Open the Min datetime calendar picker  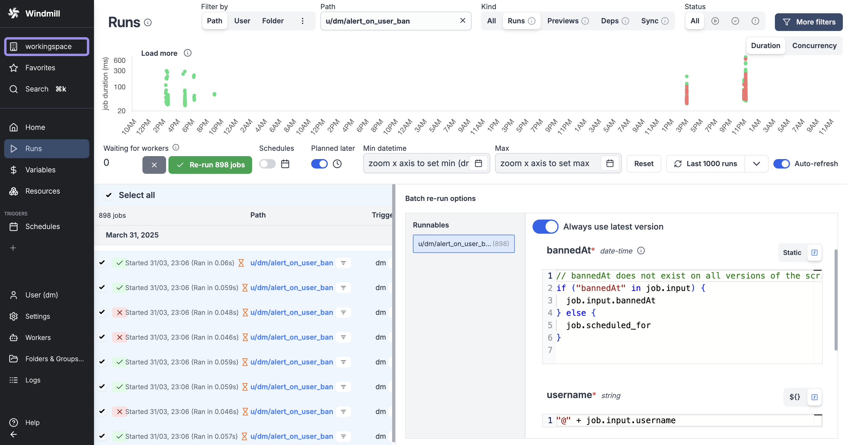pyautogui.click(x=478, y=163)
